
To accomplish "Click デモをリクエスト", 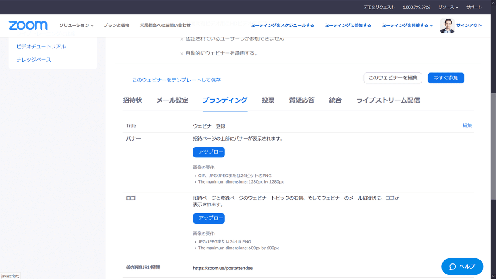I will tap(379, 7).
